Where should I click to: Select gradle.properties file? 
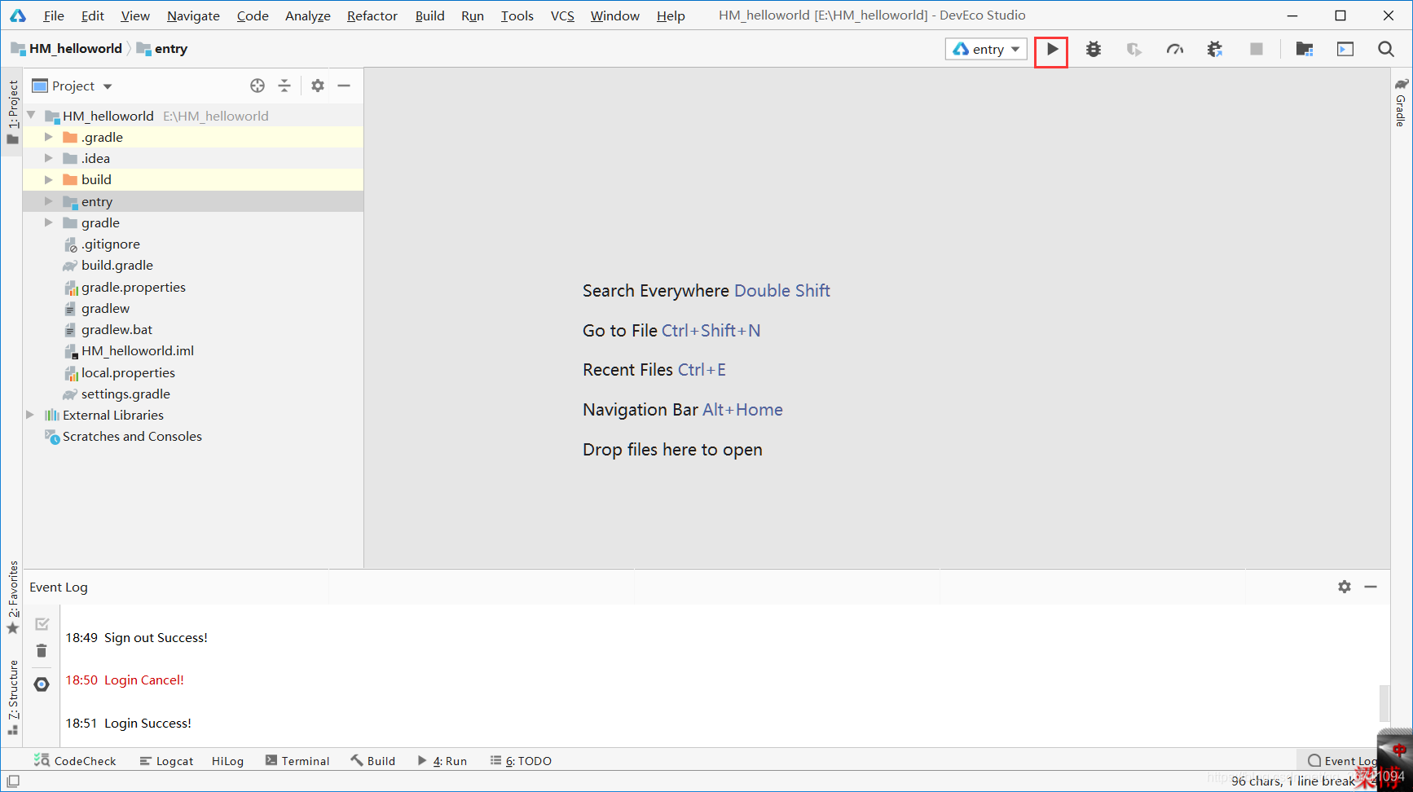point(134,287)
